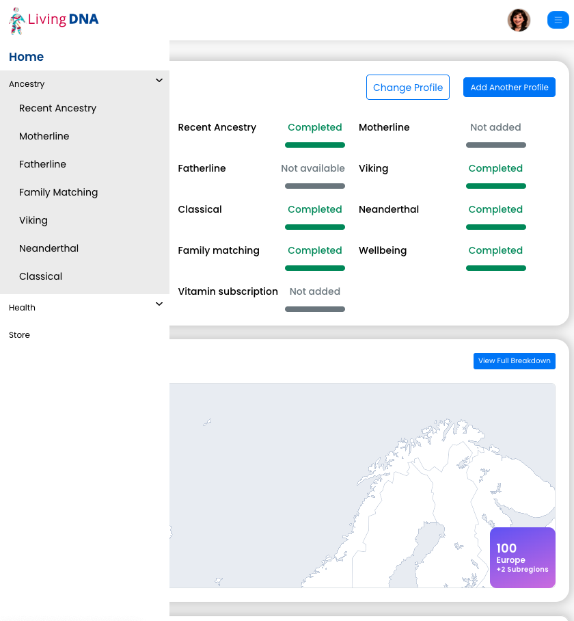This screenshot has height=621, width=574.
Task: Click View Full Breakdown button
Action: [515, 361]
